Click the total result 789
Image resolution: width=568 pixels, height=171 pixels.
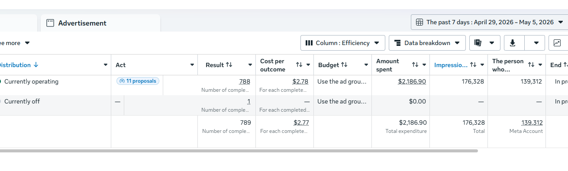245,123
